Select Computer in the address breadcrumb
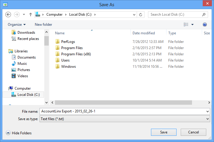The height and width of the screenshot is (142, 214). click(54, 14)
